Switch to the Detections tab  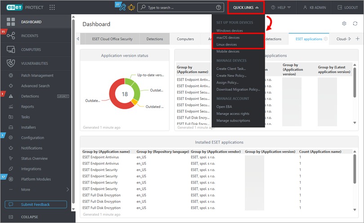click(155, 39)
